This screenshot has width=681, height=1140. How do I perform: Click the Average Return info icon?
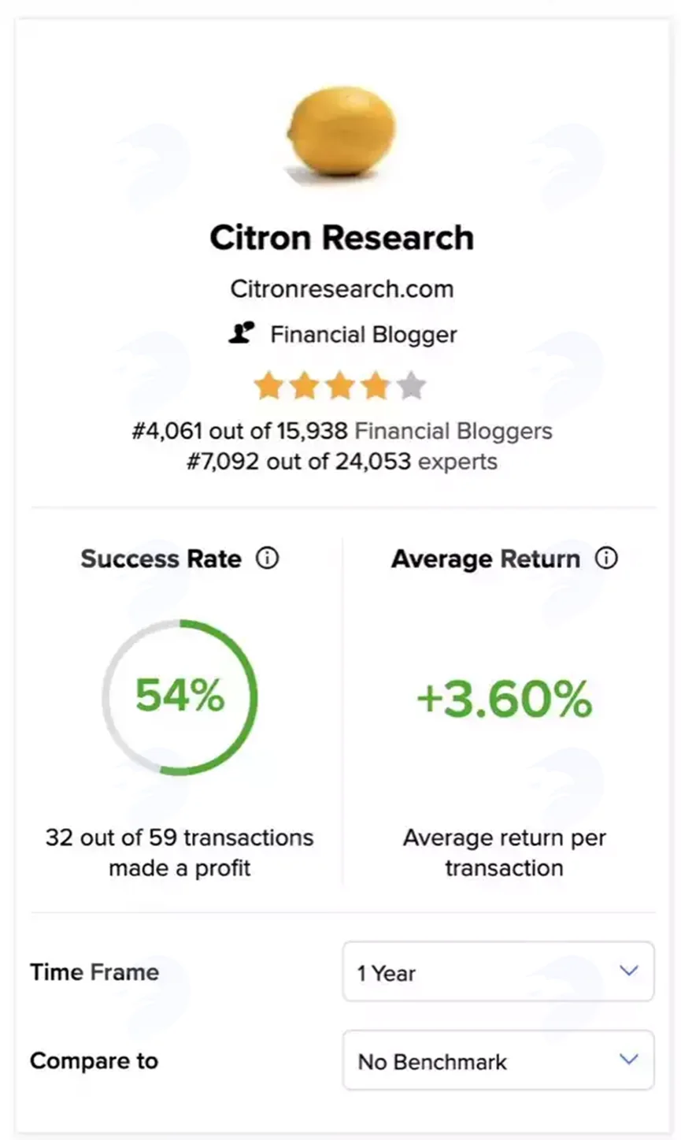[x=606, y=559]
